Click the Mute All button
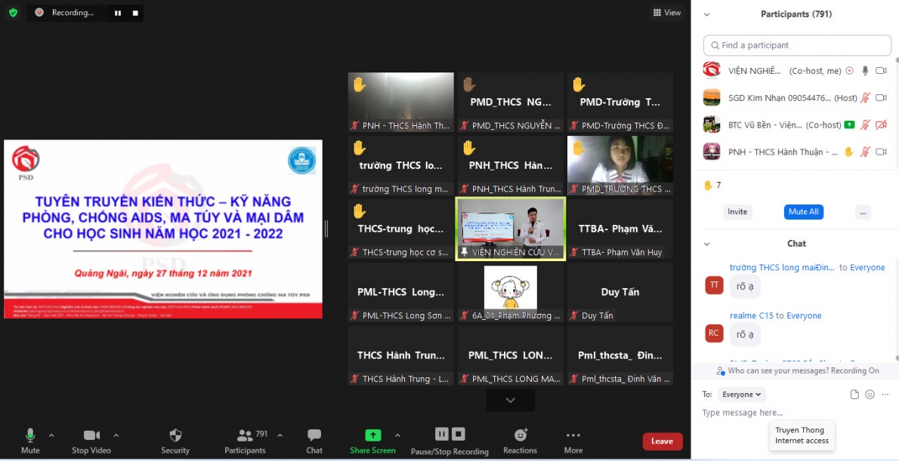 pos(803,211)
